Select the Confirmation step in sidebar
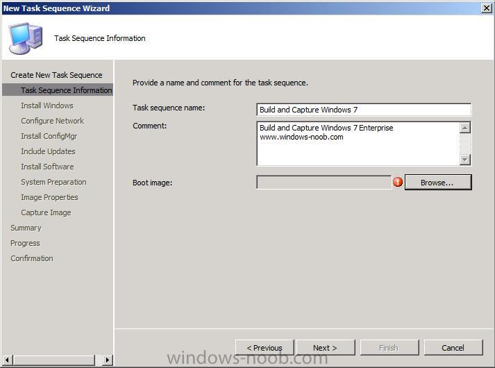 (x=31, y=258)
